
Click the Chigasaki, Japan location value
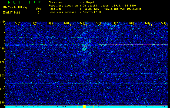click(109, 5)
